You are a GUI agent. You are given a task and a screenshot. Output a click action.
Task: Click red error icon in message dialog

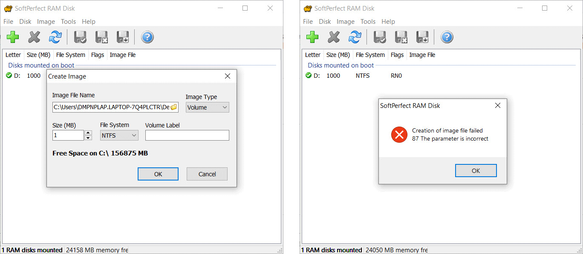click(399, 135)
